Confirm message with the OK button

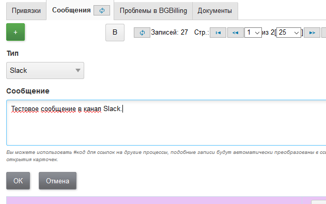click(18, 181)
